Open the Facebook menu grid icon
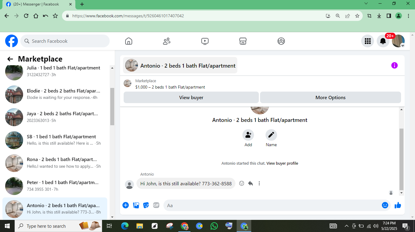415x232 pixels. pyautogui.click(x=368, y=41)
